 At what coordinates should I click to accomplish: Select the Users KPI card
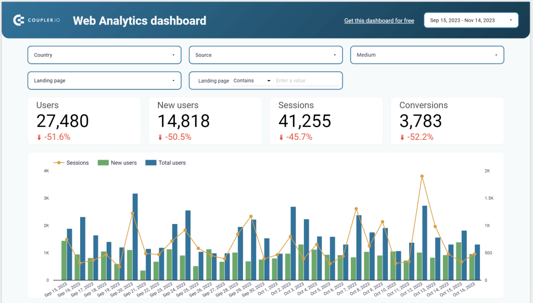[x=84, y=120]
